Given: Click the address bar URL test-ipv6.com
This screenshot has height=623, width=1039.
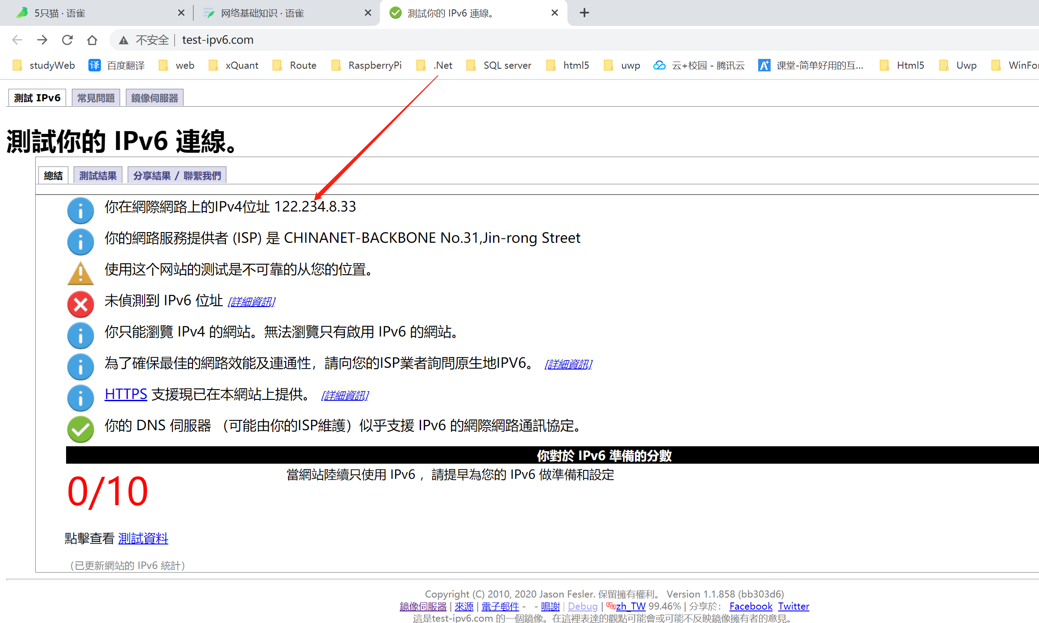Looking at the screenshot, I should (x=217, y=40).
